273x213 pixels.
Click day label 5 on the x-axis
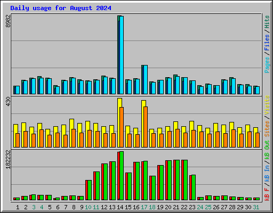[x=50, y=207]
